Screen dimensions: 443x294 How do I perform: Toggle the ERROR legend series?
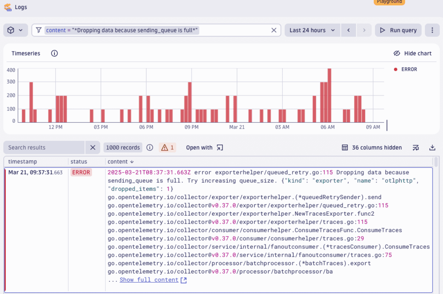[405, 69]
